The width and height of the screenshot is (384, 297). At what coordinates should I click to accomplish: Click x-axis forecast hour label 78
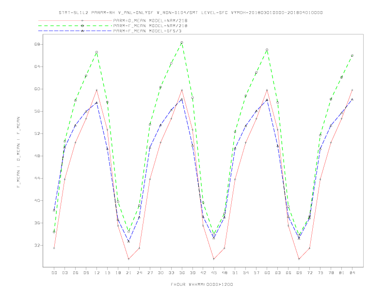pos(331,273)
